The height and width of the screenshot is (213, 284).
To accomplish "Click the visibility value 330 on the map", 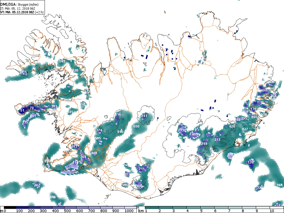I will click(183, 130).
